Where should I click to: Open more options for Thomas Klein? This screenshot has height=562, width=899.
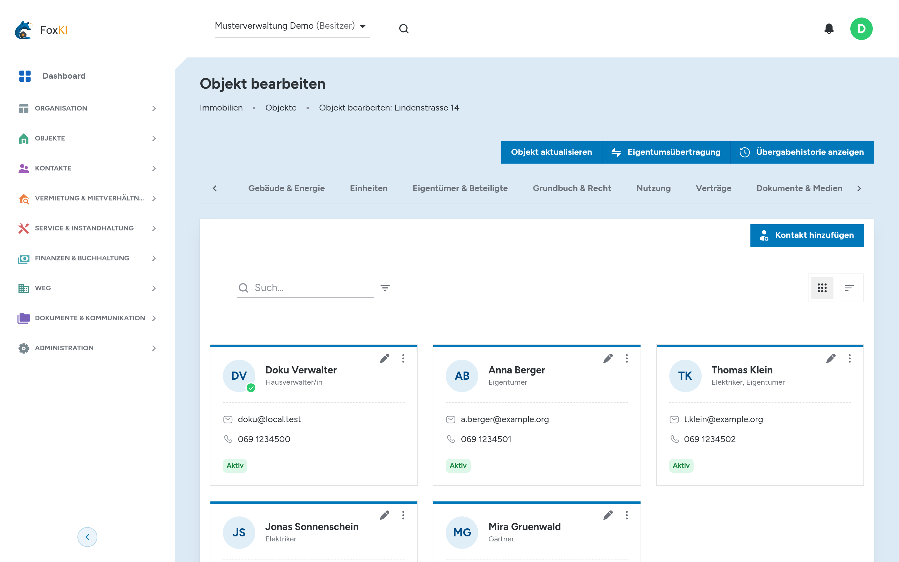click(850, 358)
